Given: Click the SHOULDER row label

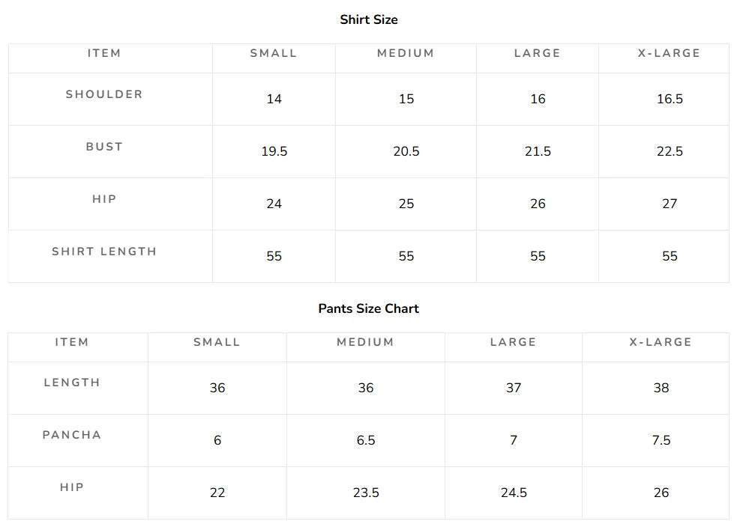Looking at the screenshot, I should pos(104,94).
